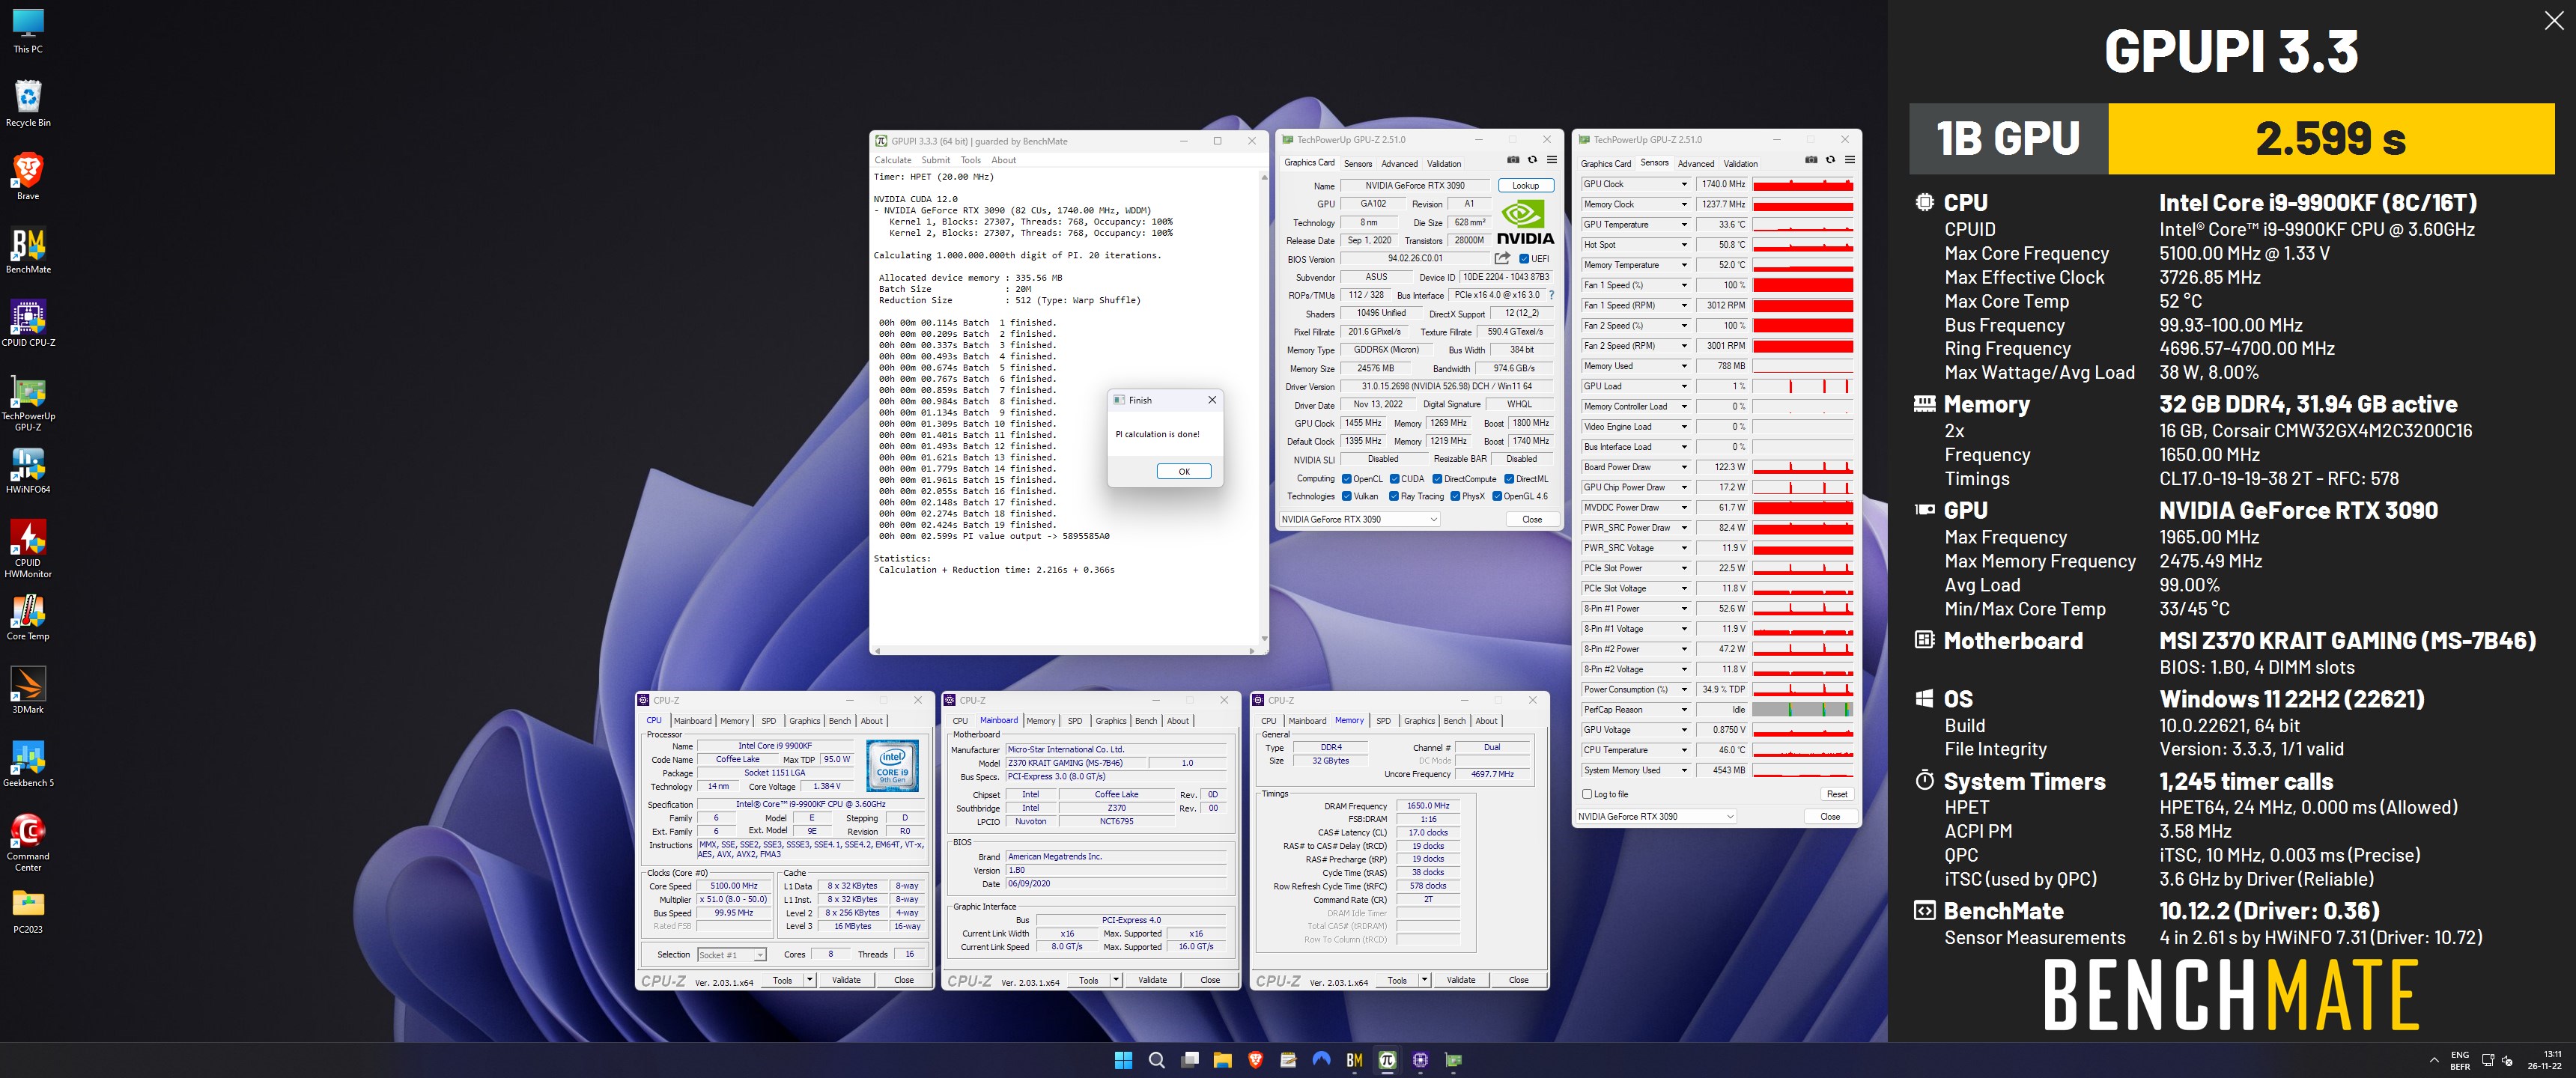Expand the Memory Used sensor dropdown arrow
This screenshot has width=2576, height=1078.
click(1684, 366)
